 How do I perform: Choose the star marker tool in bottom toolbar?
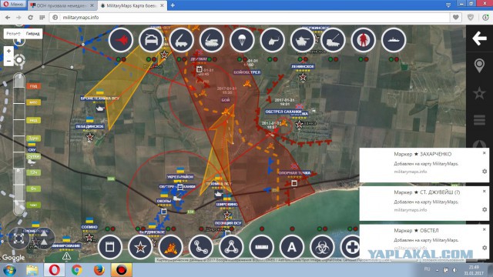[x=140, y=247]
